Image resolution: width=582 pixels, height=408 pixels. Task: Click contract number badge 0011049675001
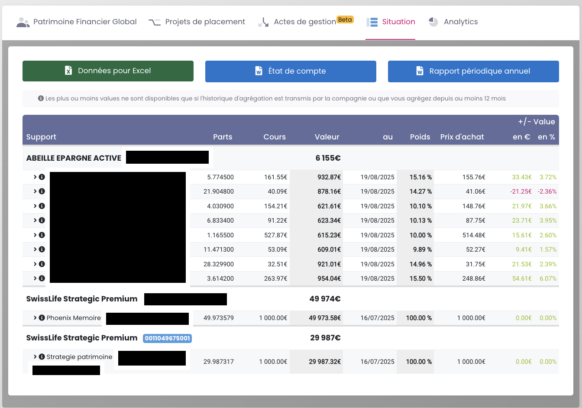pos(167,338)
